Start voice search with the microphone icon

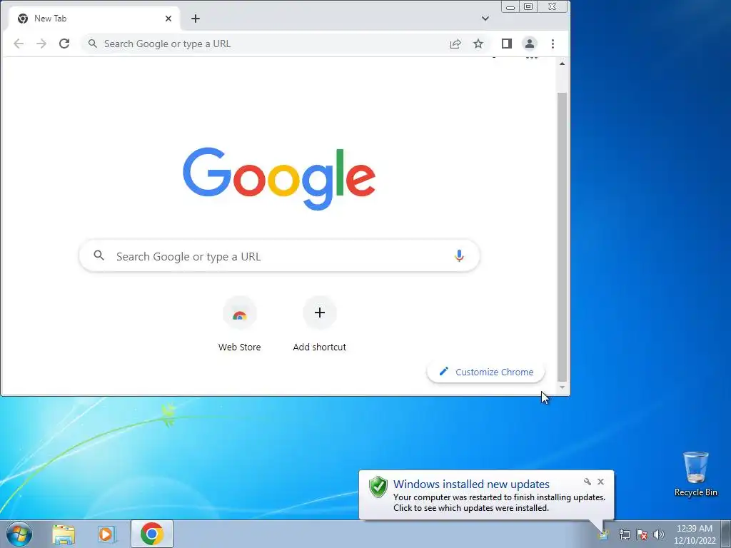459,256
